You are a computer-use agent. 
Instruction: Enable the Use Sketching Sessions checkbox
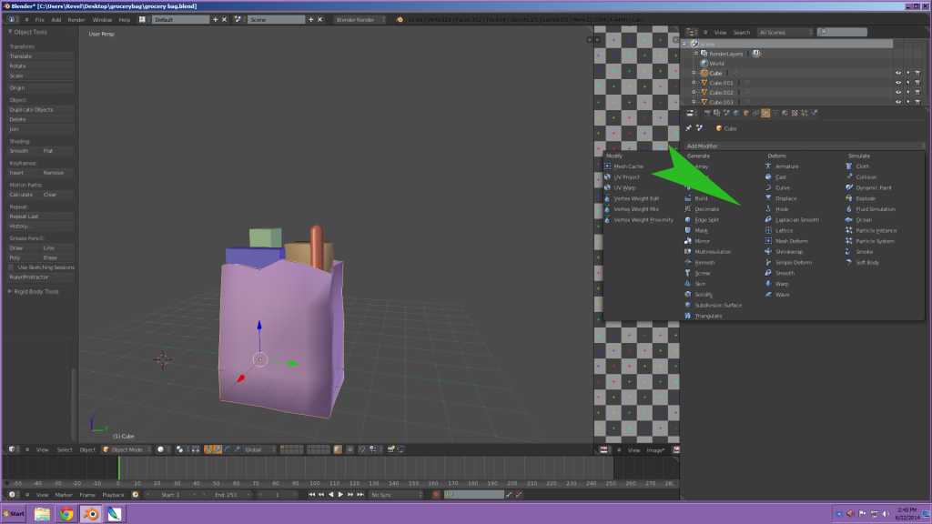[13, 267]
